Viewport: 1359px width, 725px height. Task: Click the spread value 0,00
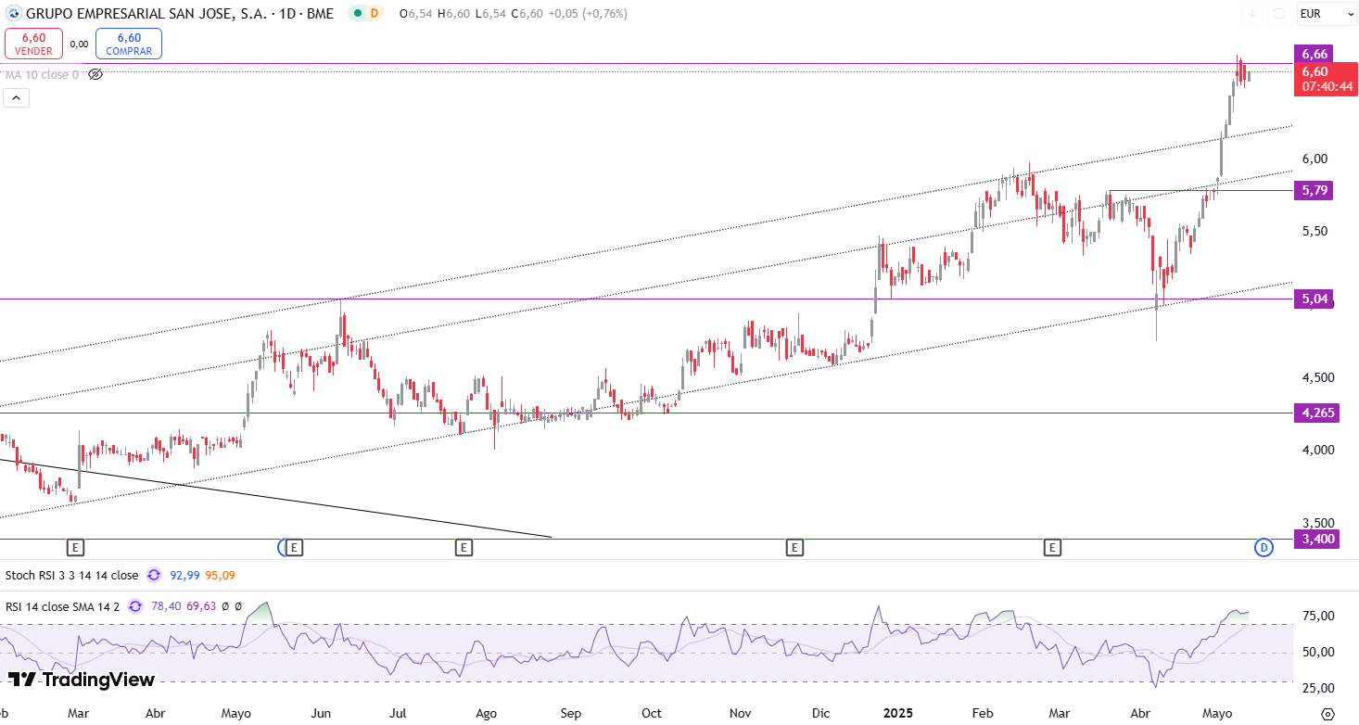pos(79,44)
